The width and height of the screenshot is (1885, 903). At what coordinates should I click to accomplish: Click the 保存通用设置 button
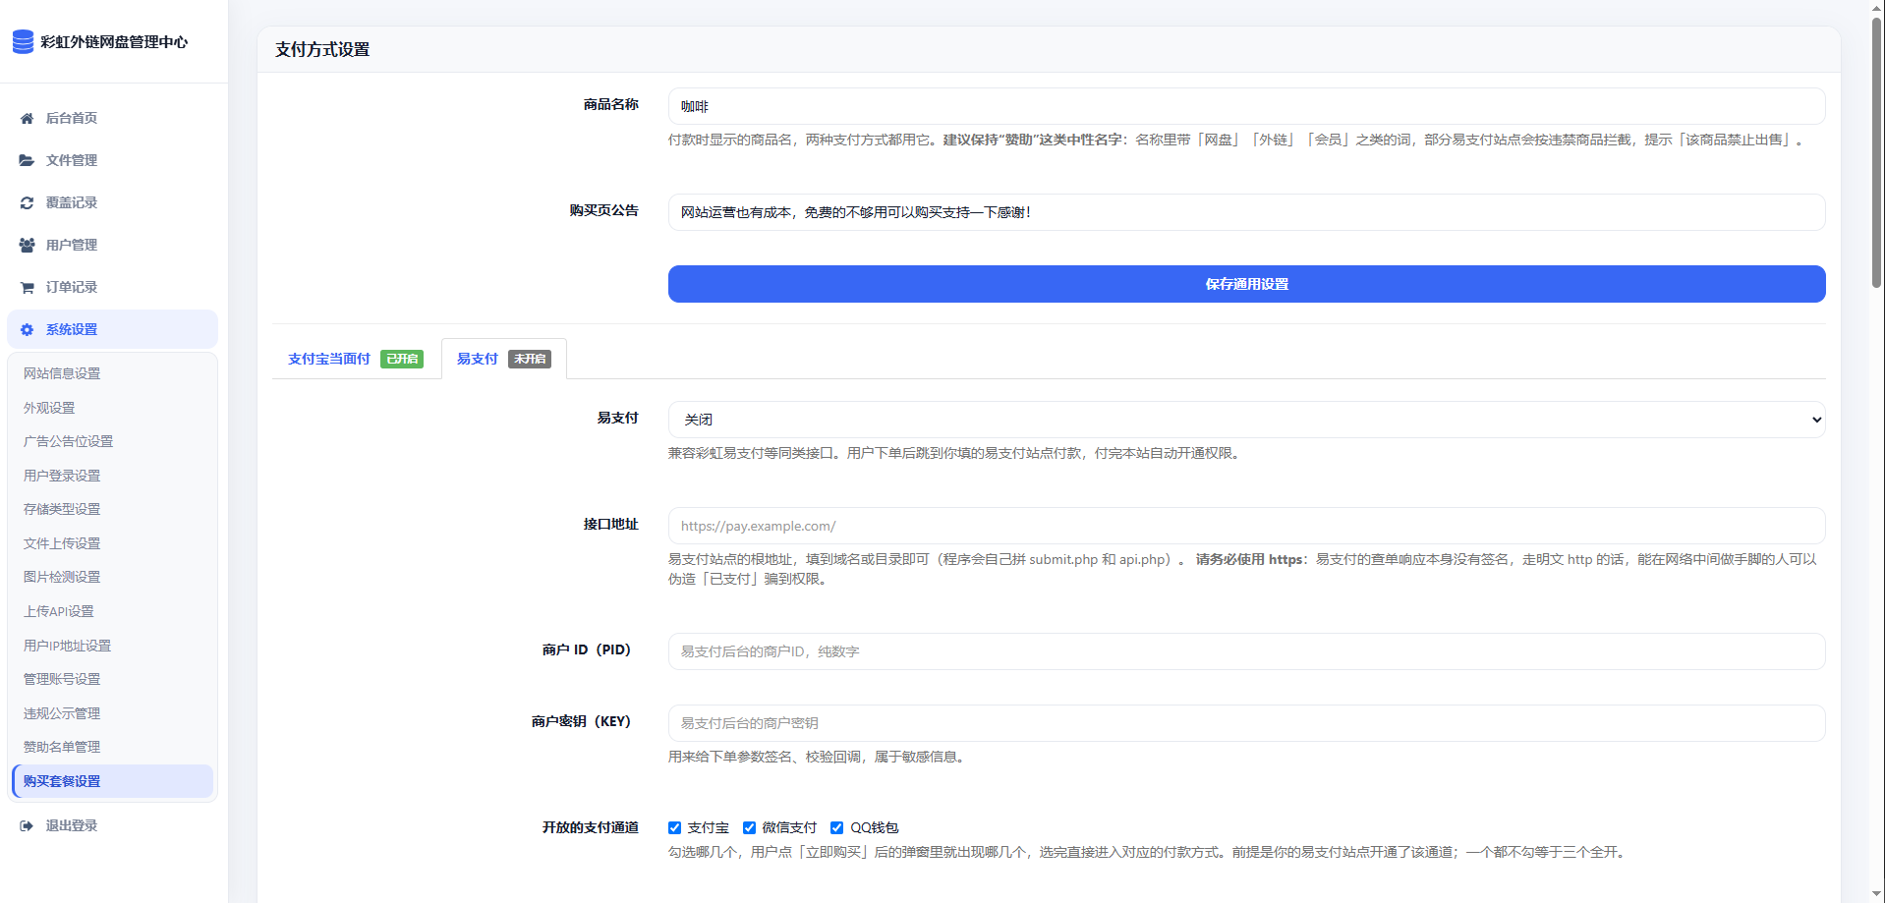coord(1246,284)
